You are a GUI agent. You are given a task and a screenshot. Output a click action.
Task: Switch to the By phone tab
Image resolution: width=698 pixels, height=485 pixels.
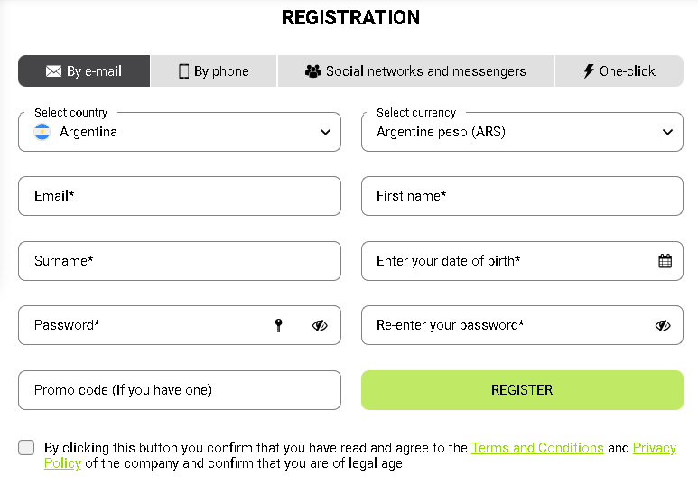coord(214,71)
